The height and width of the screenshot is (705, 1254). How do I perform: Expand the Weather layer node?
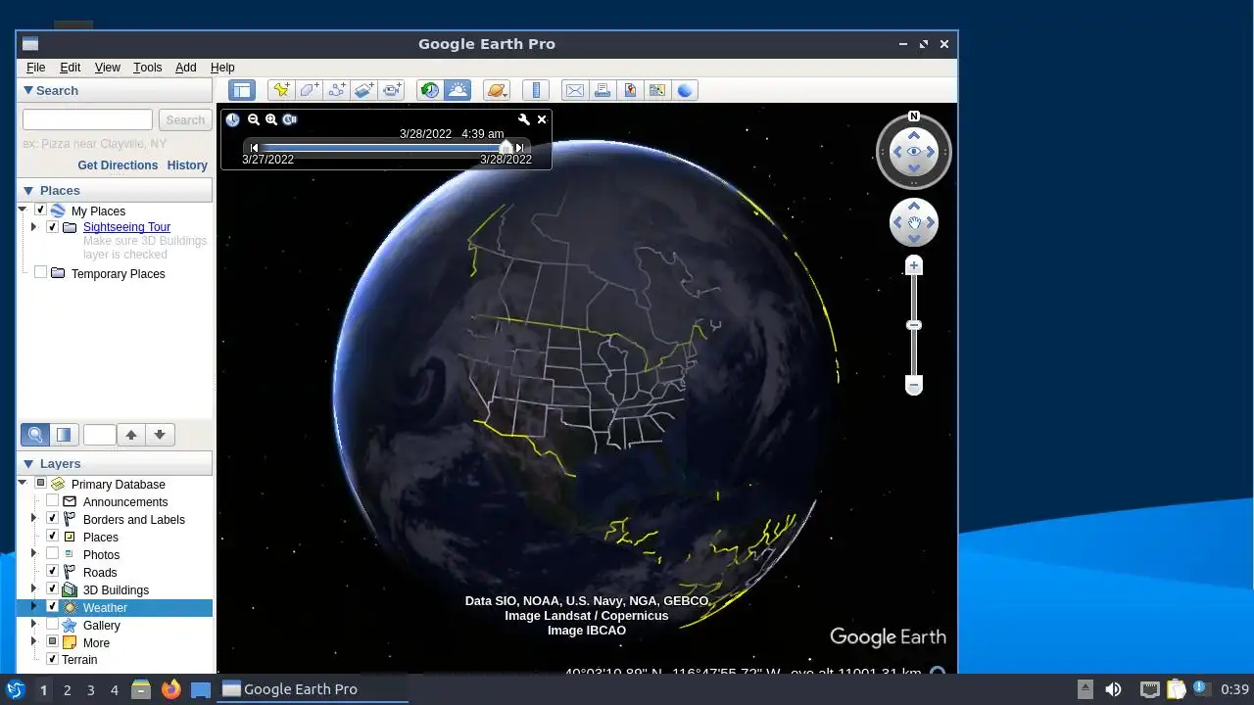point(34,607)
